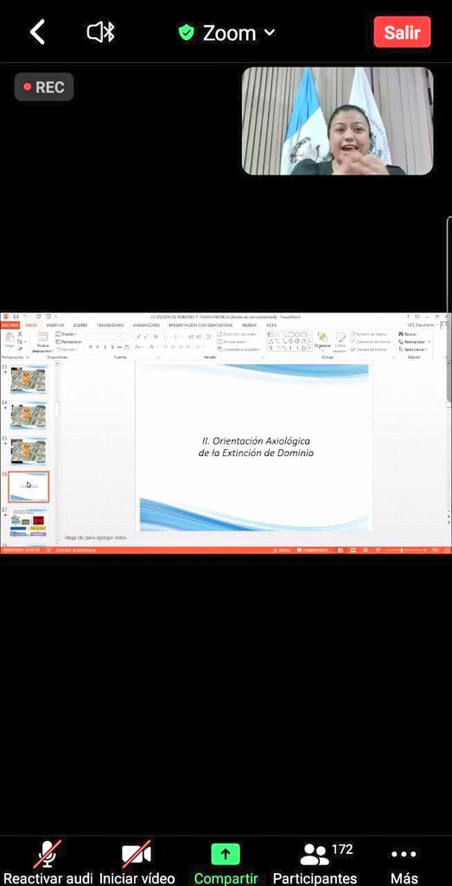Unmute with Reactivar audio microphone

coord(48,862)
